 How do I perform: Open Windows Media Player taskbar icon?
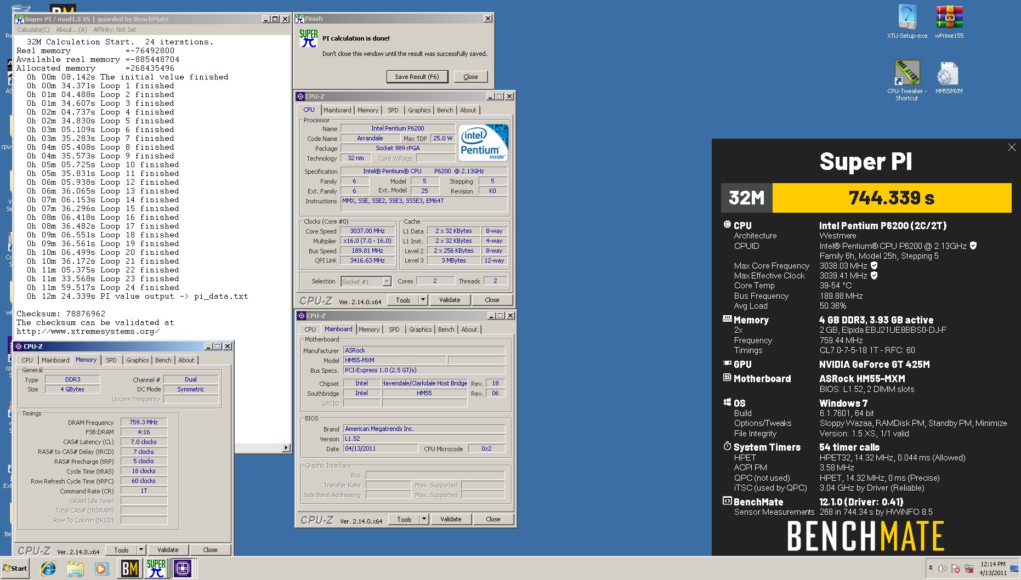tap(101, 568)
